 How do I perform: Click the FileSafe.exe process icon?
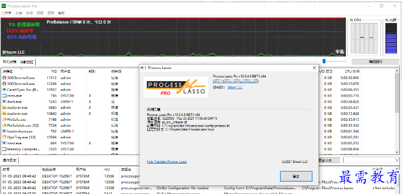pos(4,119)
